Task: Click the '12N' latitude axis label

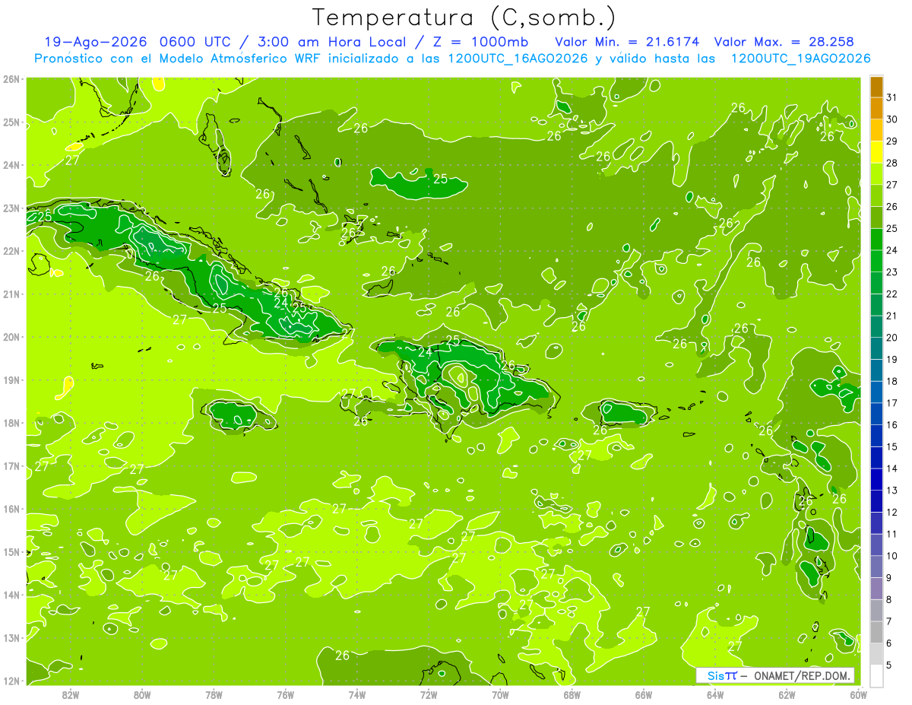Action: [x=11, y=681]
